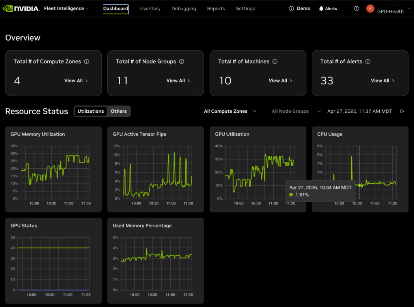This screenshot has width=414, height=307.
Task: Switch Resource Status to Others
Action: [x=119, y=112]
